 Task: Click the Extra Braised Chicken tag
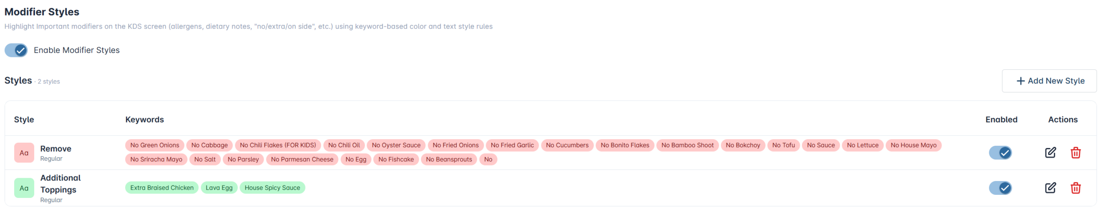(x=162, y=188)
